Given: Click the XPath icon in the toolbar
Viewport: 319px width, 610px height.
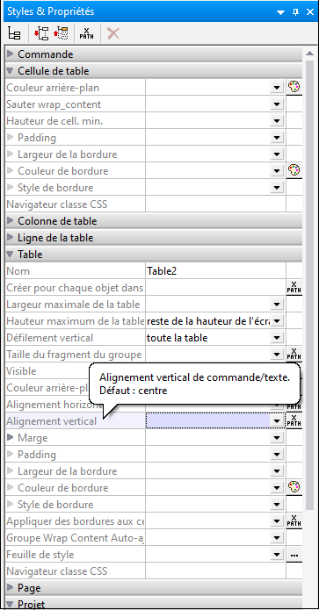Looking at the screenshot, I should (87, 33).
